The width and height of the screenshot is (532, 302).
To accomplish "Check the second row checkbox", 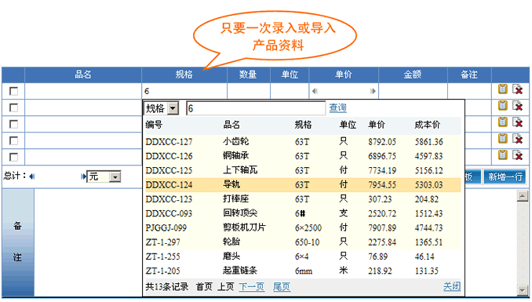I will point(13,108).
